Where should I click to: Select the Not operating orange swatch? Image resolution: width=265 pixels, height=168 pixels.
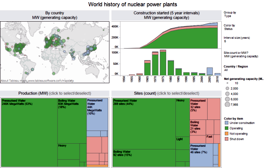(227, 134)
